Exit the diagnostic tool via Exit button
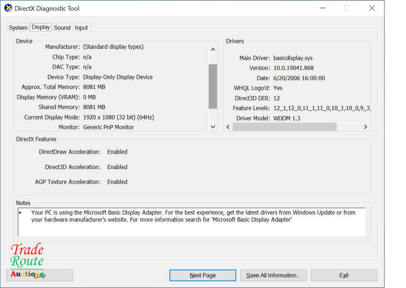 point(344,275)
